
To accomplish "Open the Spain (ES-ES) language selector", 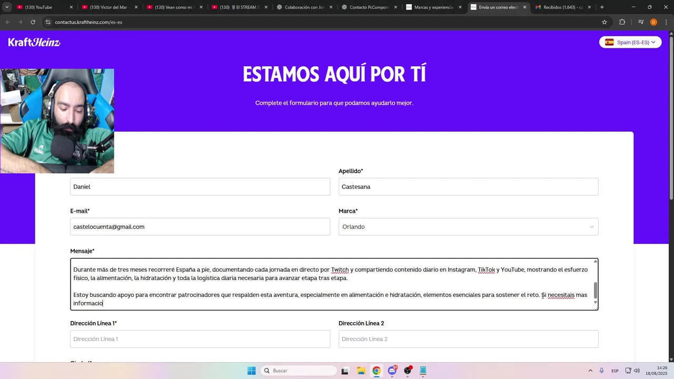I will [x=630, y=42].
